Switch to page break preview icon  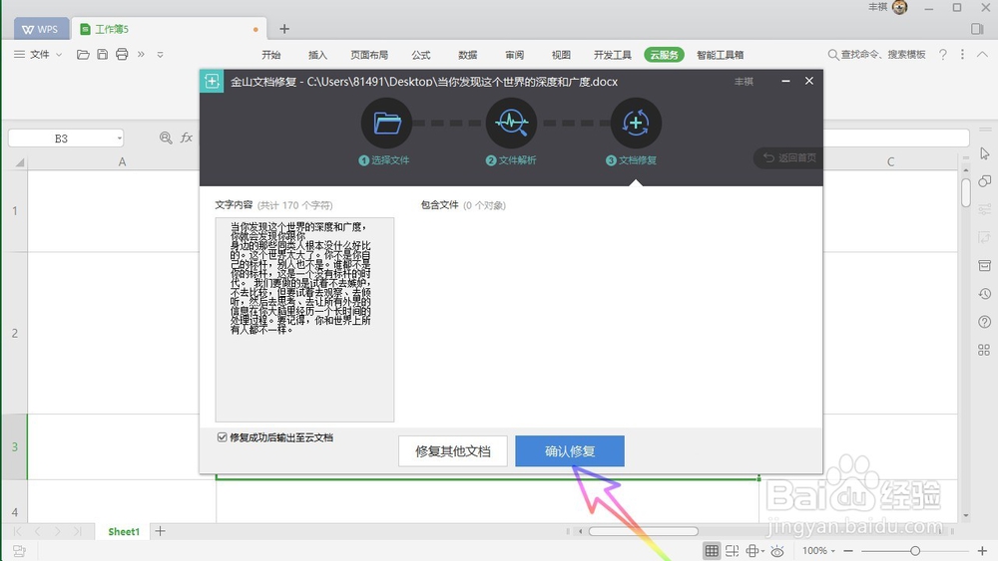tap(732, 551)
